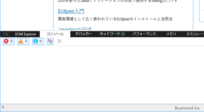Open the エミュレーション tab
Image resolution: width=204 pixels, height=112 pixels.
[195, 34]
